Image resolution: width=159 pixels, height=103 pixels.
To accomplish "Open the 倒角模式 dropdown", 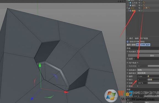I will point(148,70).
